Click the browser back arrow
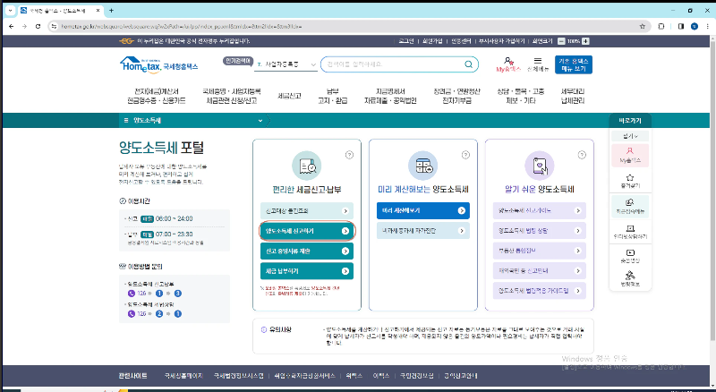Viewport: 716px width, 392px height. coord(12,27)
